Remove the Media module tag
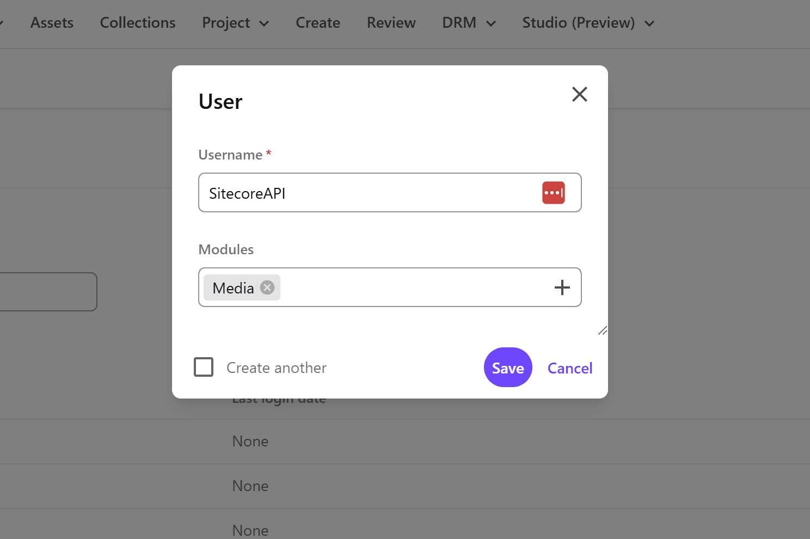The image size is (810, 539). pos(267,287)
